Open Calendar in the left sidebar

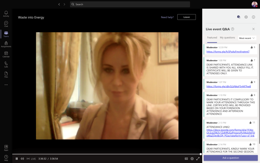coord(6,54)
